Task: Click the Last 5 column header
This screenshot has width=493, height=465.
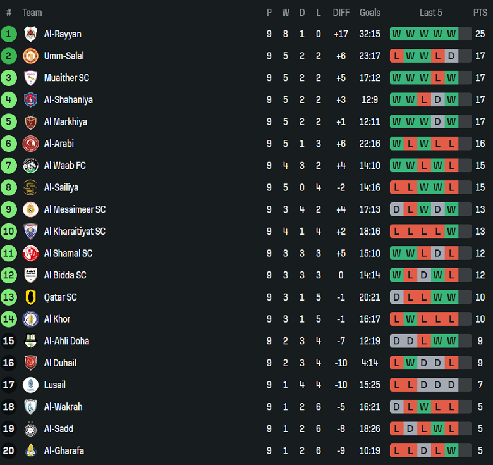Action: pyautogui.click(x=431, y=13)
